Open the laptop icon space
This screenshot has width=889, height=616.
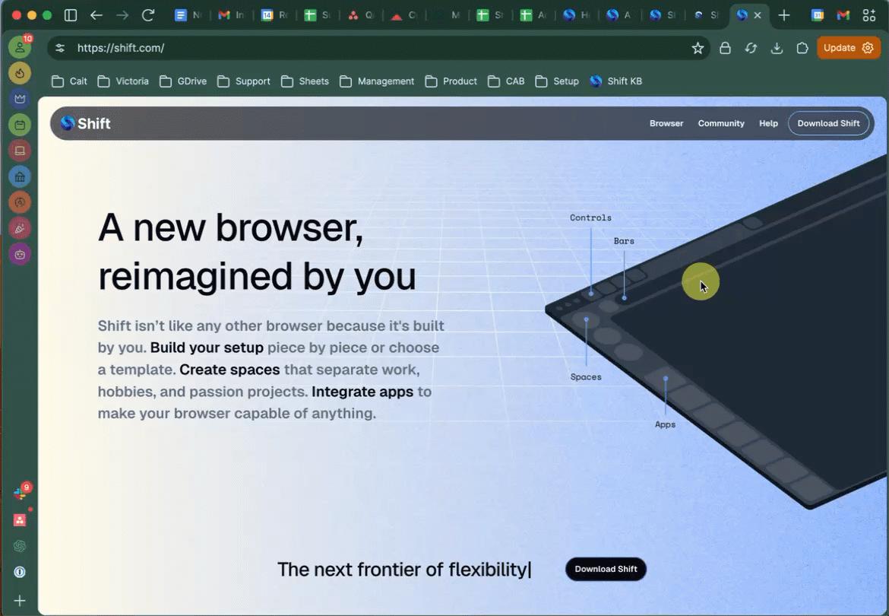(20, 151)
